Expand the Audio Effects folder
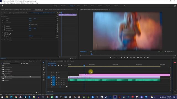The width and height of the screenshot is (177, 99). pos(1,70)
